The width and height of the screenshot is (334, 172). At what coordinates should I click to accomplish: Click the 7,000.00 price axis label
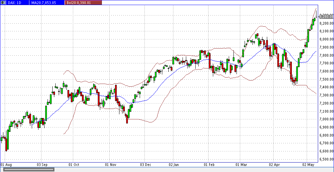coord(327,119)
